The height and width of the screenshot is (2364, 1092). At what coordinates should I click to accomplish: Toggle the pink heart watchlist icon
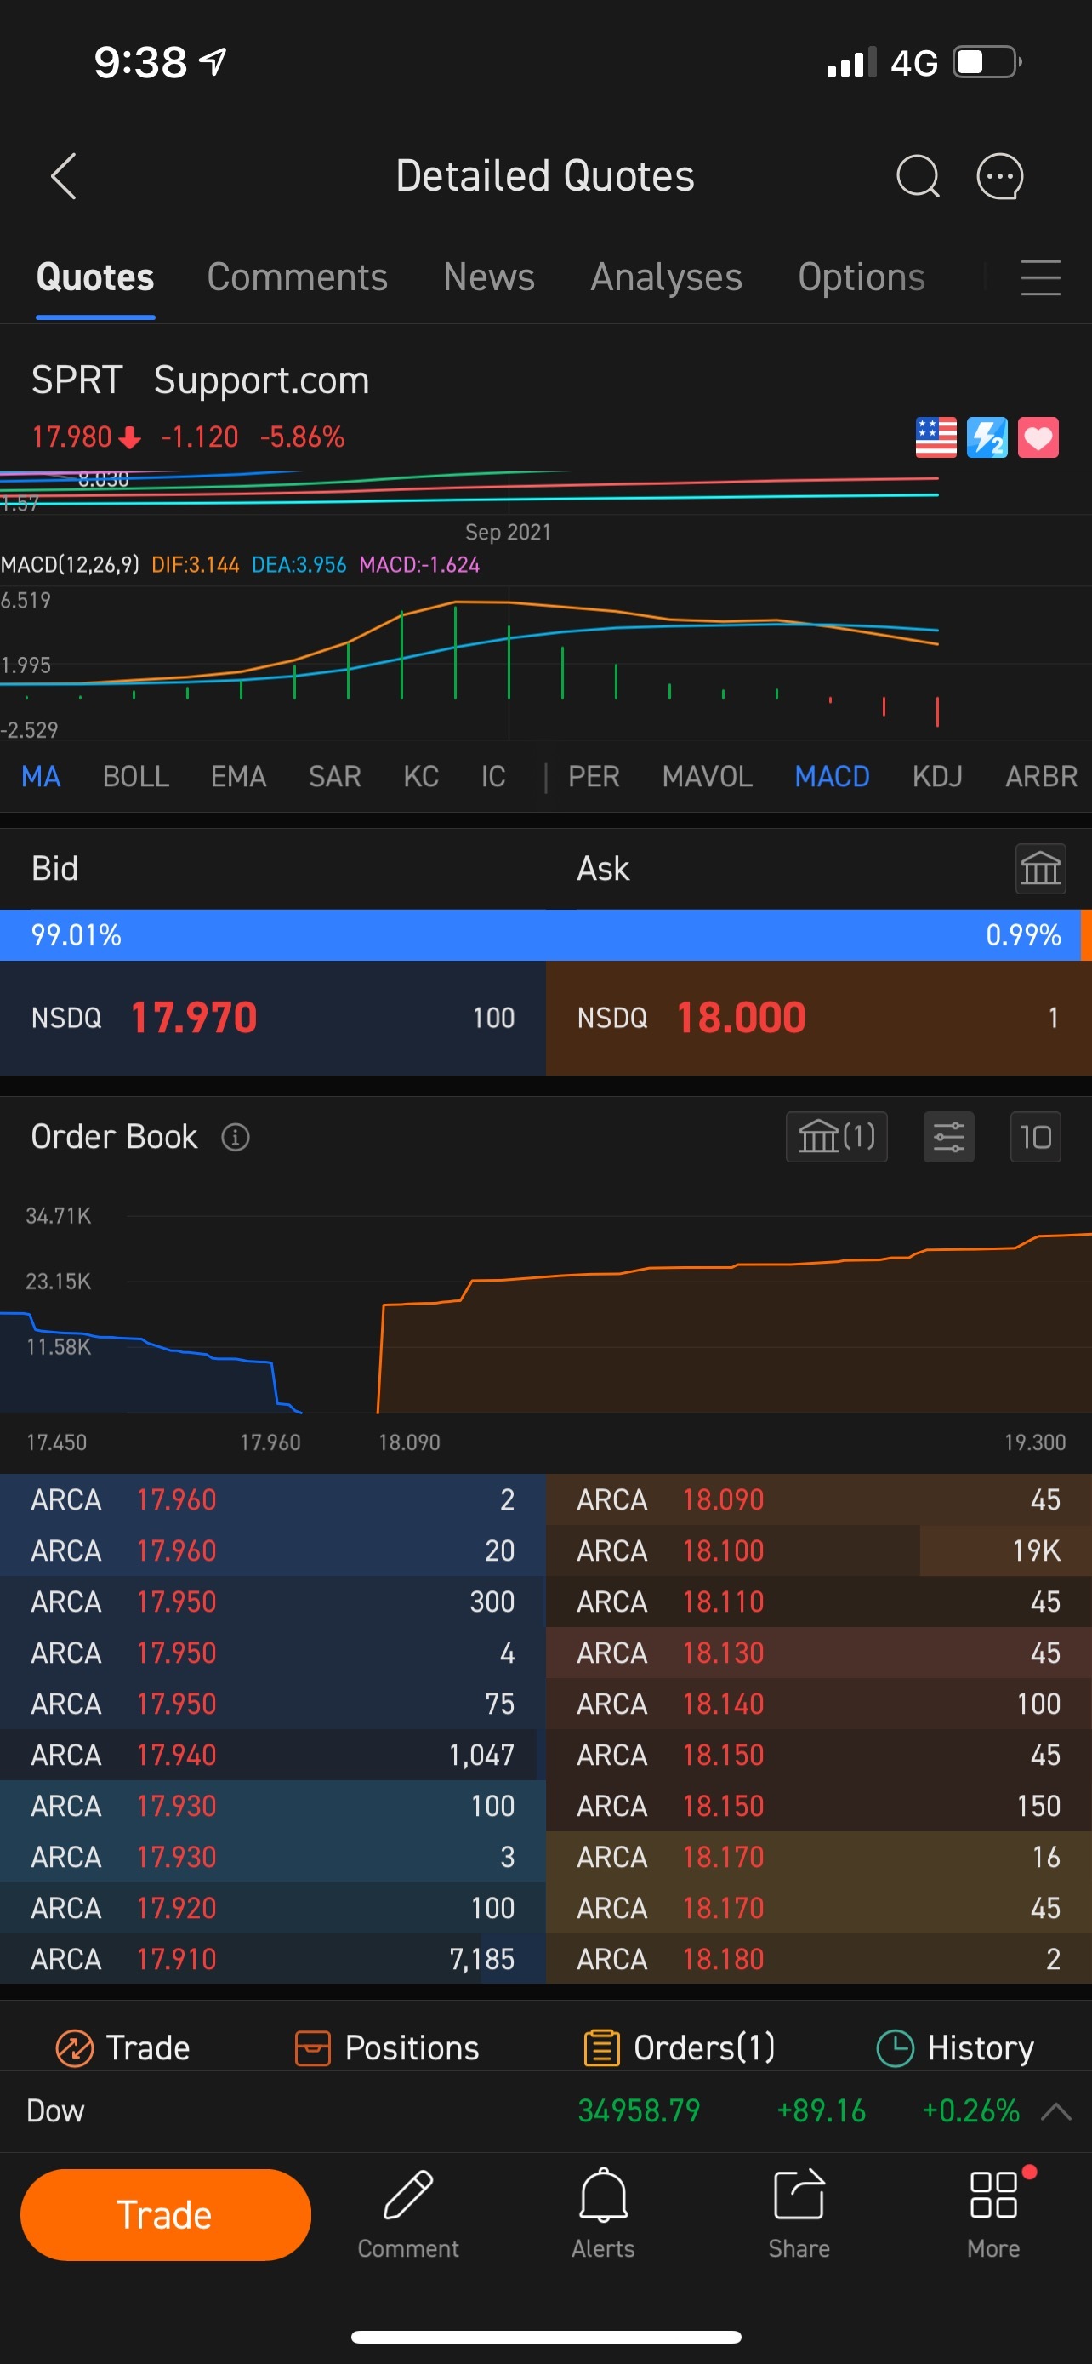pyautogui.click(x=1038, y=437)
